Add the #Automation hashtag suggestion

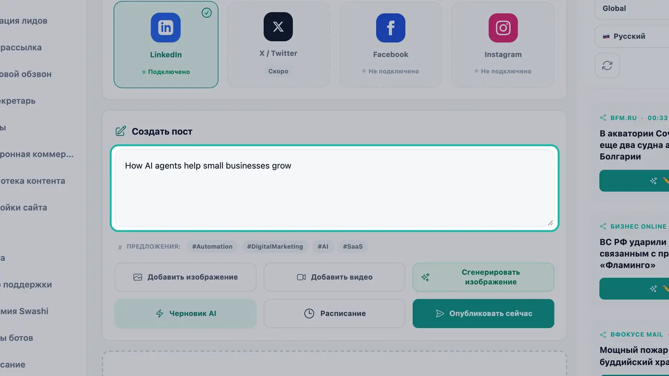(212, 247)
